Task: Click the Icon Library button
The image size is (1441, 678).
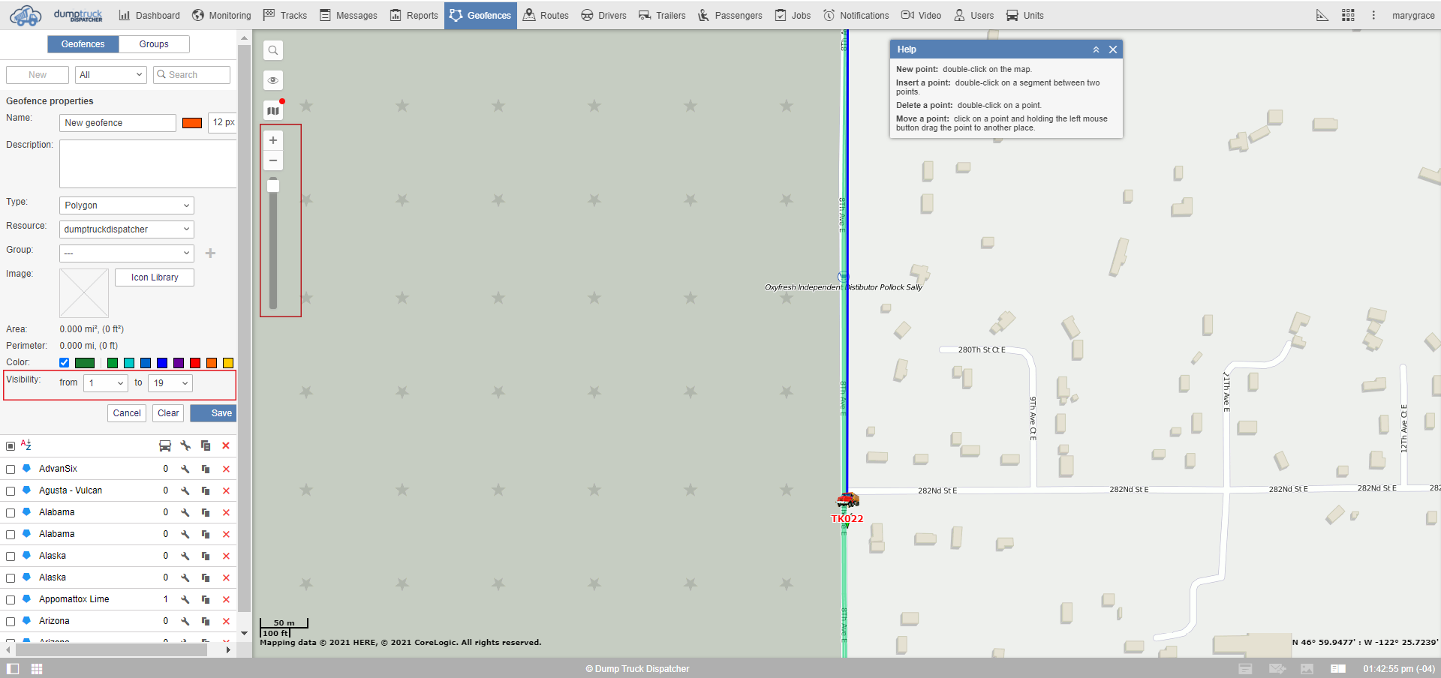Action: [x=155, y=277]
